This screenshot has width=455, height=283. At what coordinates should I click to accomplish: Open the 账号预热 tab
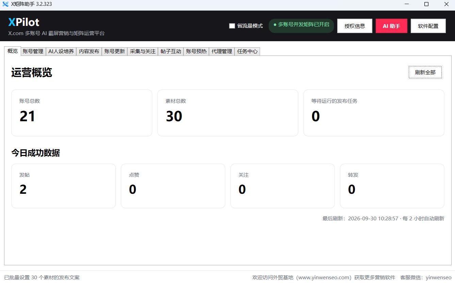pyautogui.click(x=196, y=51)
